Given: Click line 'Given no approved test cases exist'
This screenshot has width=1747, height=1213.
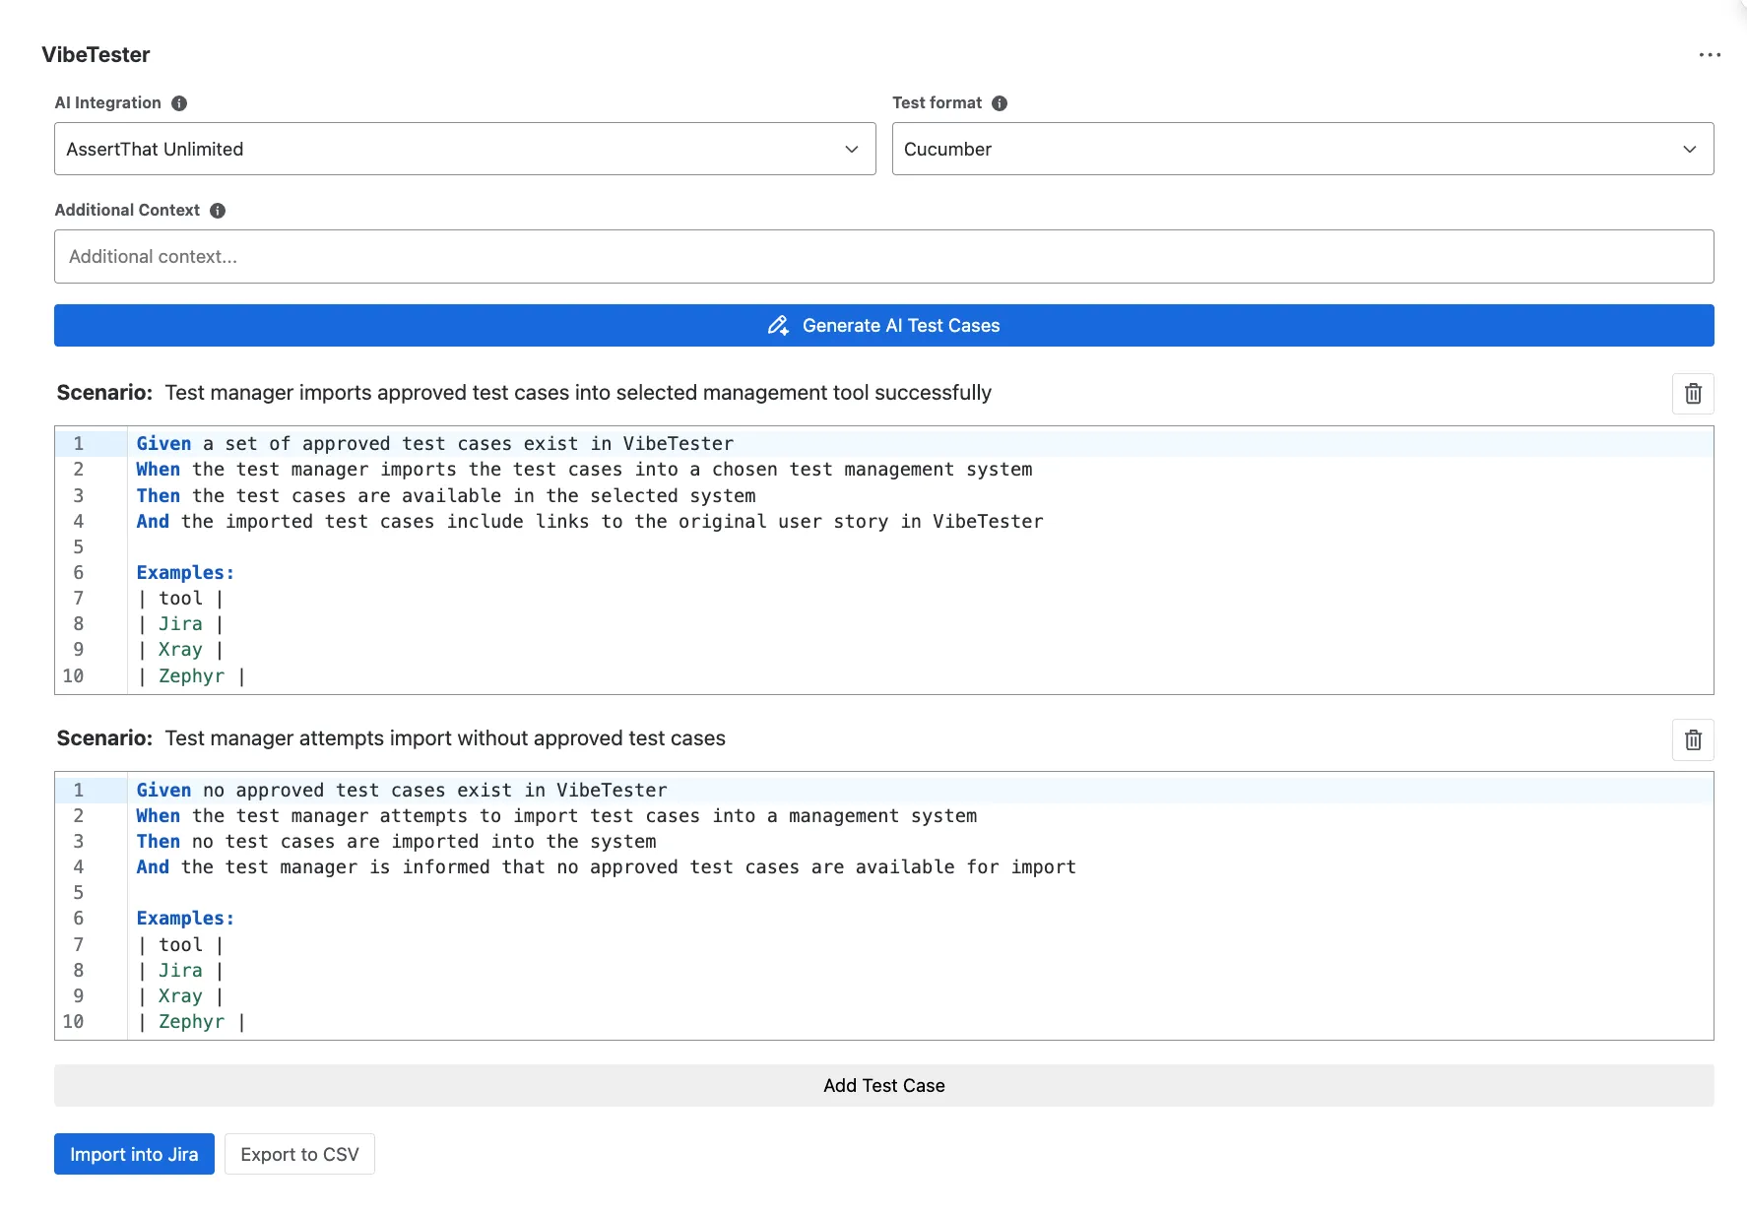Looking at the screenshot, I should click(x=402, y=791).
